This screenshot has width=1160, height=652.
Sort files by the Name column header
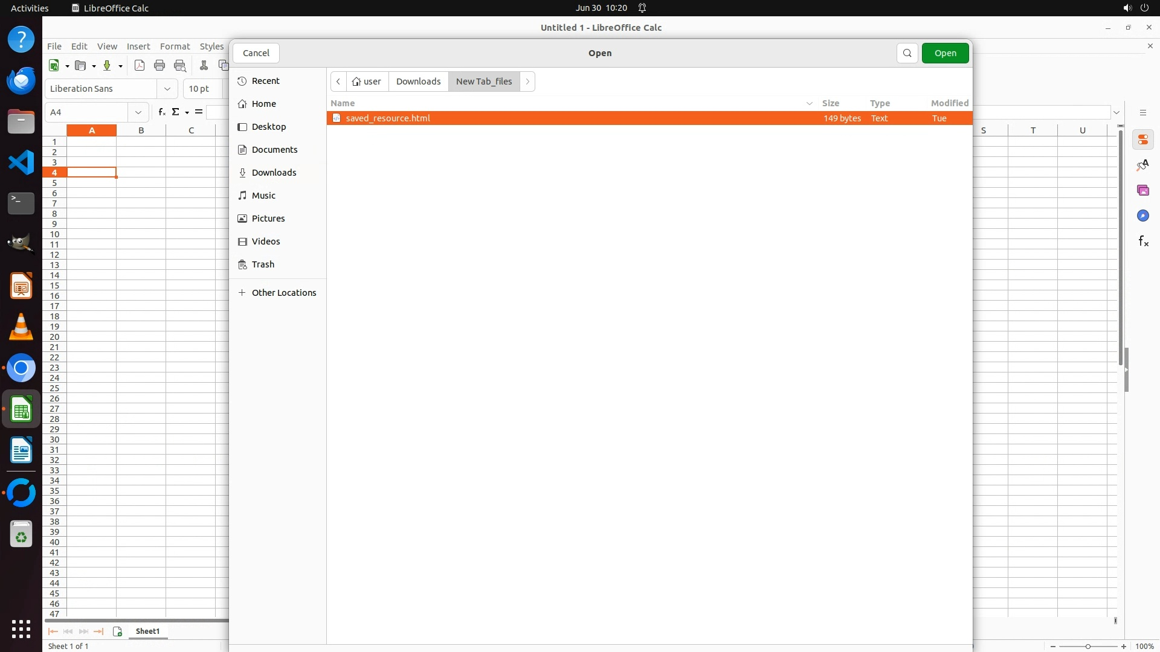[343, 103]
